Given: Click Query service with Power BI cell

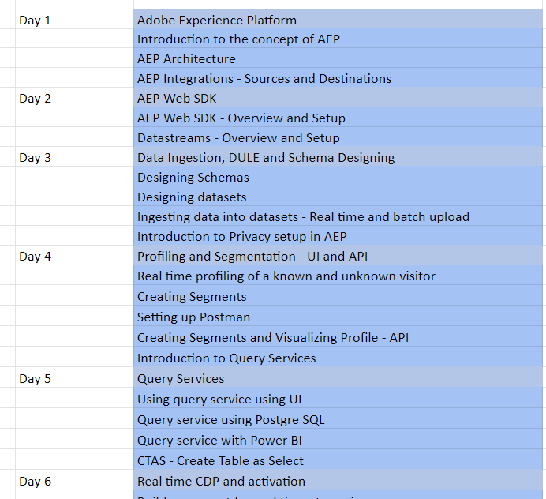Looking at the screenshot, I should (x=219, y=440).
